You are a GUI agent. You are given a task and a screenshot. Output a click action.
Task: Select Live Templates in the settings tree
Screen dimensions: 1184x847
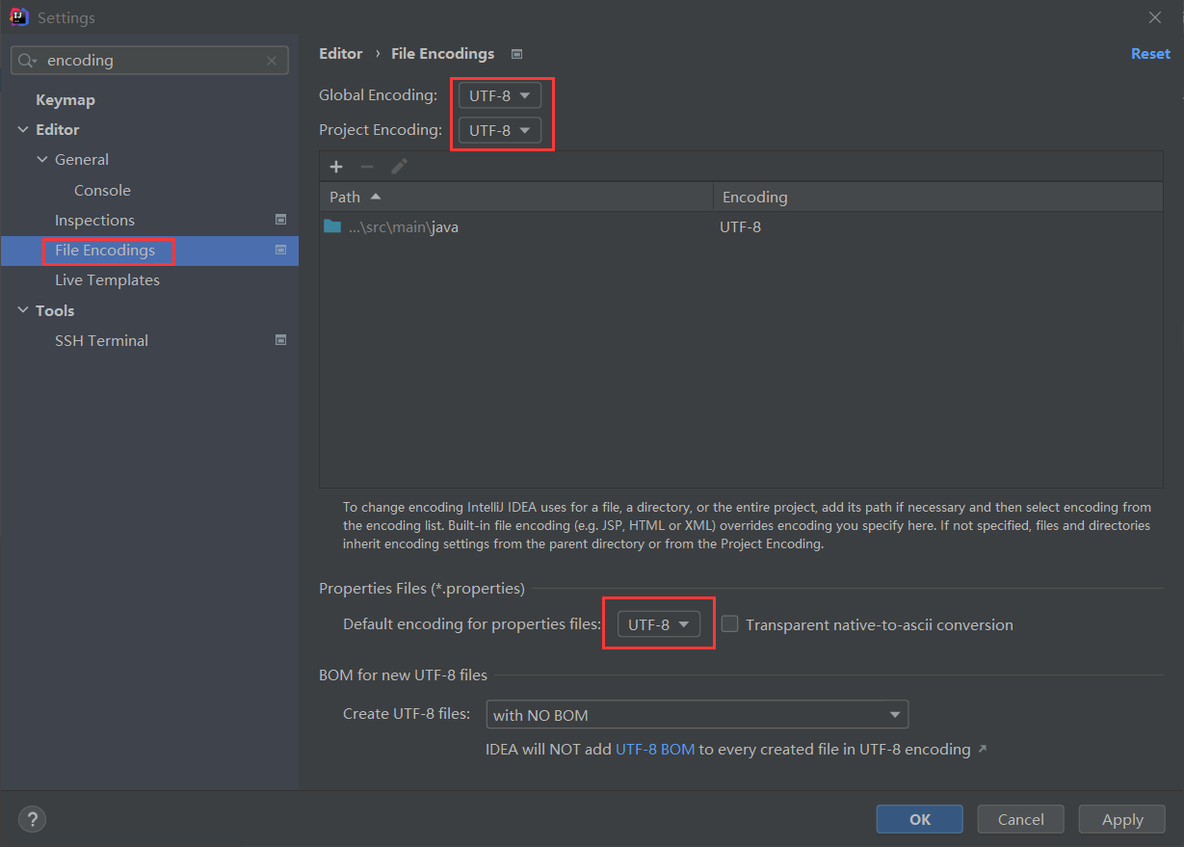click(x=107, y=279)
